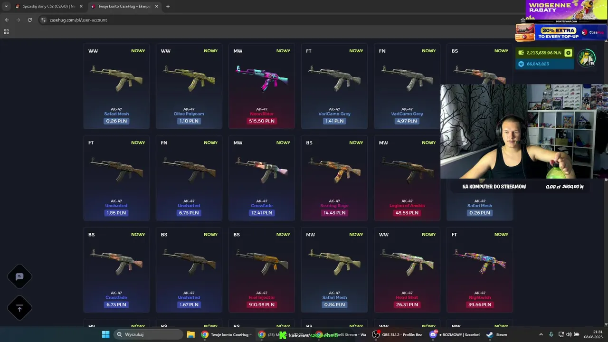Bookmark this page with the star icon
608x342 pixels.
(x=523, y=20)
